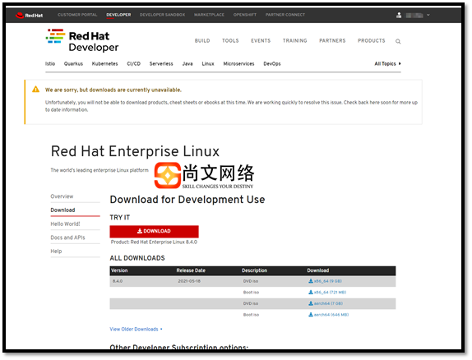Select the Quarkus topic
The width and height of the screenshot is (472, 360).
[x=73, y=64]
